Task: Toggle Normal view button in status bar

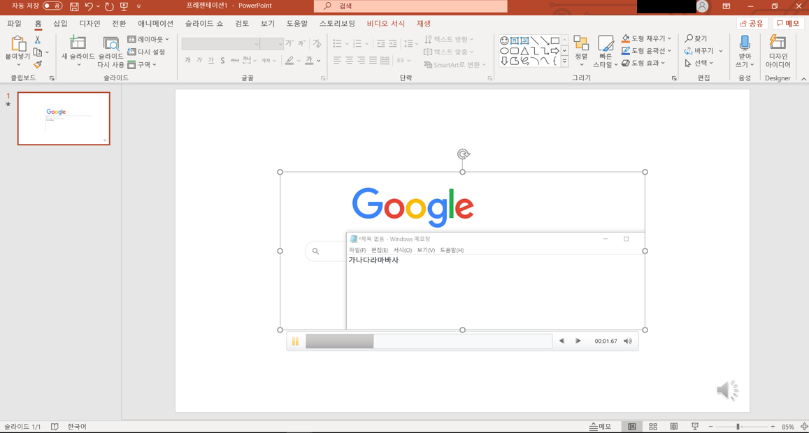Action: (x=632, y=427)
